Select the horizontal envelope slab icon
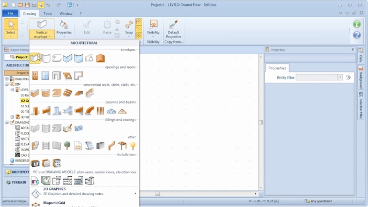The image size is (368, 207). pyautogui.click(x=57, y=58)
